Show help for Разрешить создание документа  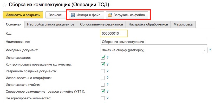[x=108, y=71]
